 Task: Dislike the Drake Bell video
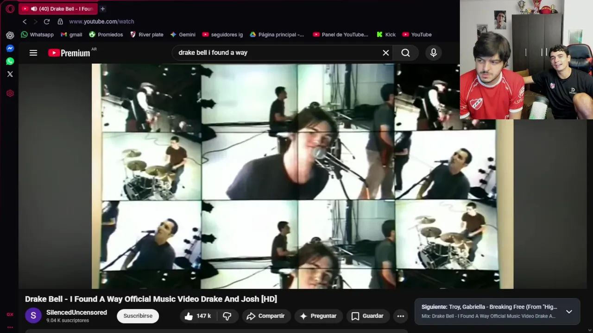[227, 316]
